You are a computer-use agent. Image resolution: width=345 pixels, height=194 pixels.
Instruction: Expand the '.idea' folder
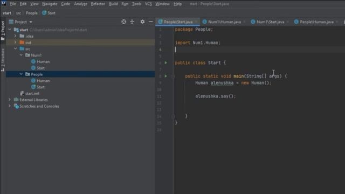(15, 36)
